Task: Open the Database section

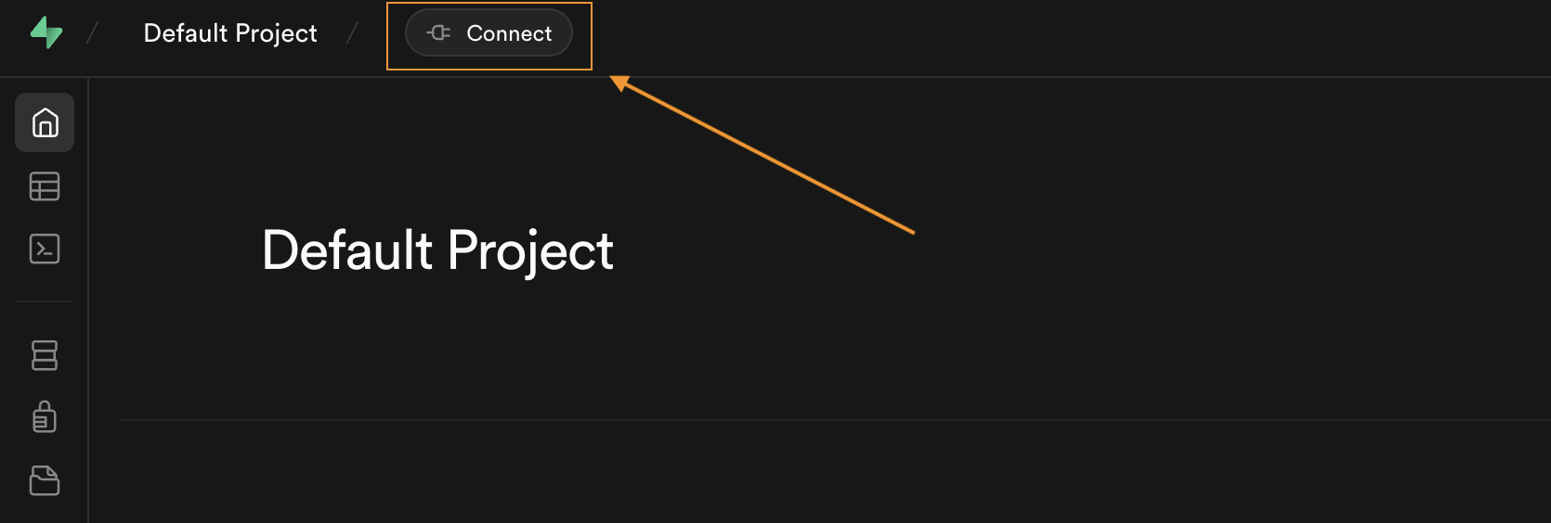Action: click(45, 355)
